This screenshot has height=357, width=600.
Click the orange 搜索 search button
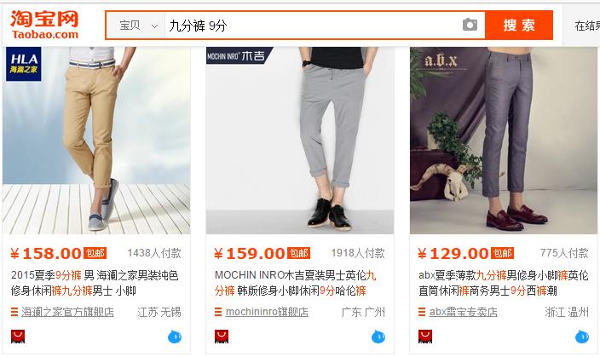click(x=519, y=26)
